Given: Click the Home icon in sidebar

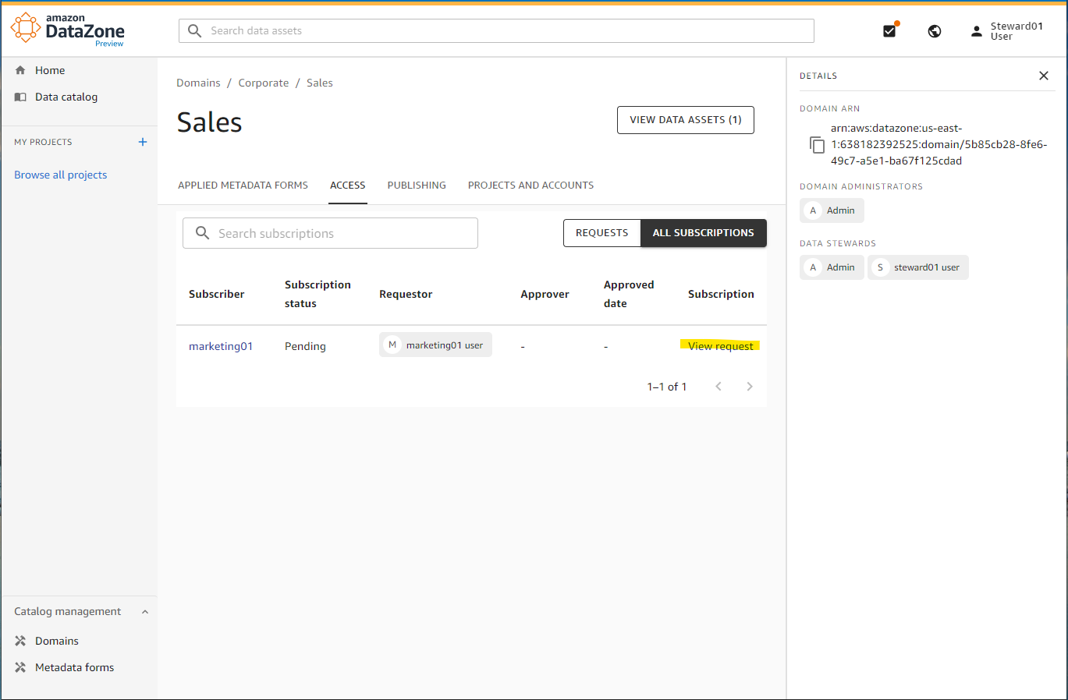Looking at the screenshot, I should [20, 70].
